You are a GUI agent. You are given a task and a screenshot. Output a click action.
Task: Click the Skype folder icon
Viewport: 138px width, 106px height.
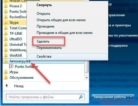[x=5, y=23]
